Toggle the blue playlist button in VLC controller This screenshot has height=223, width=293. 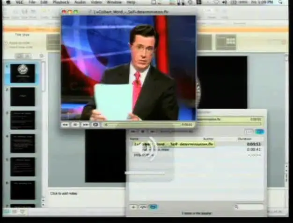coord(260,132)
